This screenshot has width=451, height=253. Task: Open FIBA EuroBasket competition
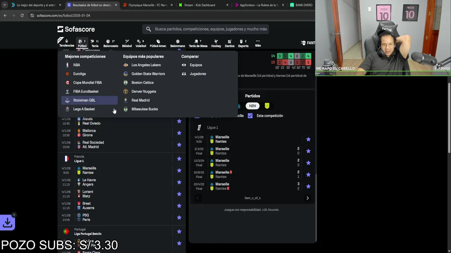tap(89, 91)
